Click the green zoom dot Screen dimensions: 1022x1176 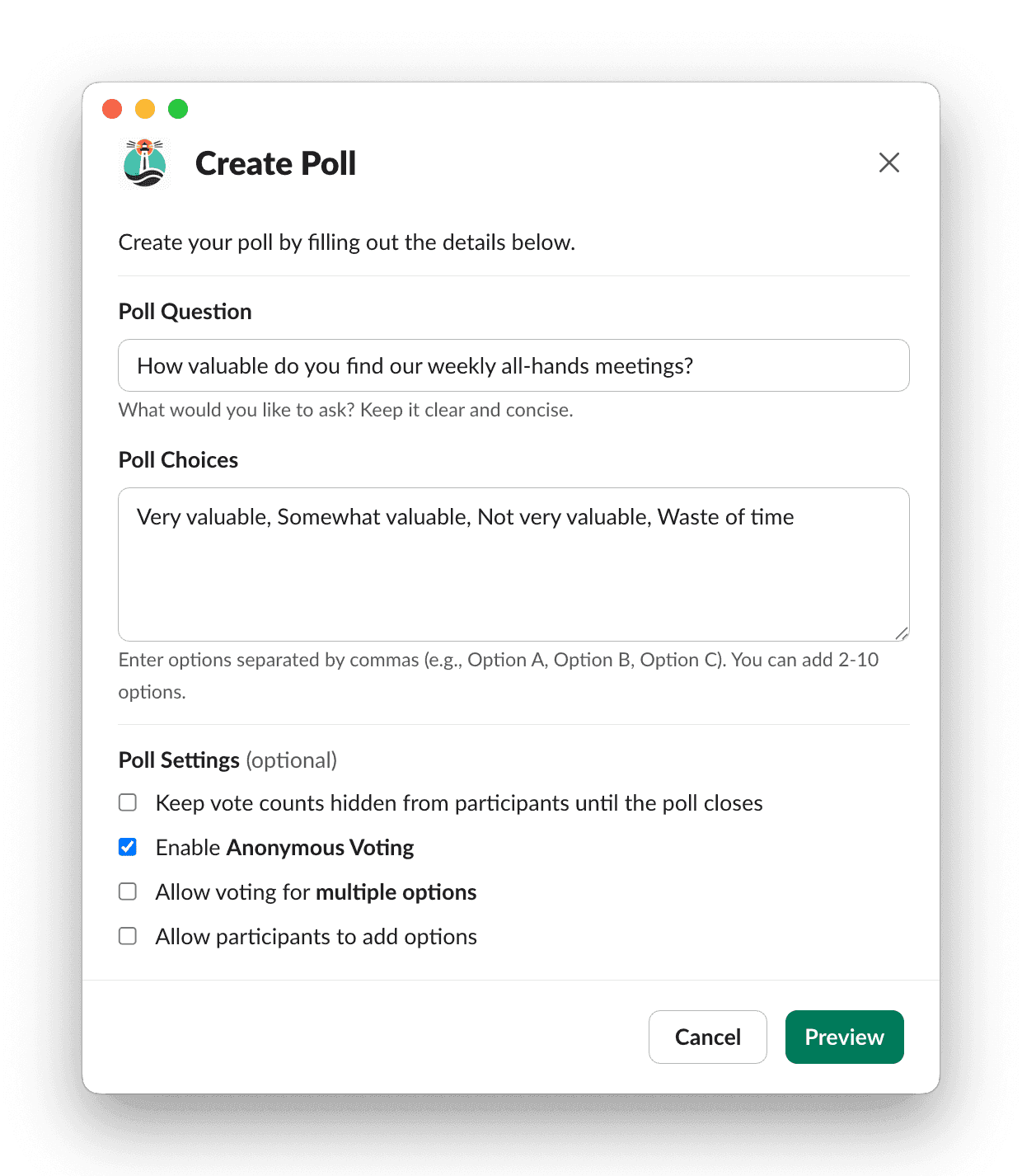tap(178, 108)
